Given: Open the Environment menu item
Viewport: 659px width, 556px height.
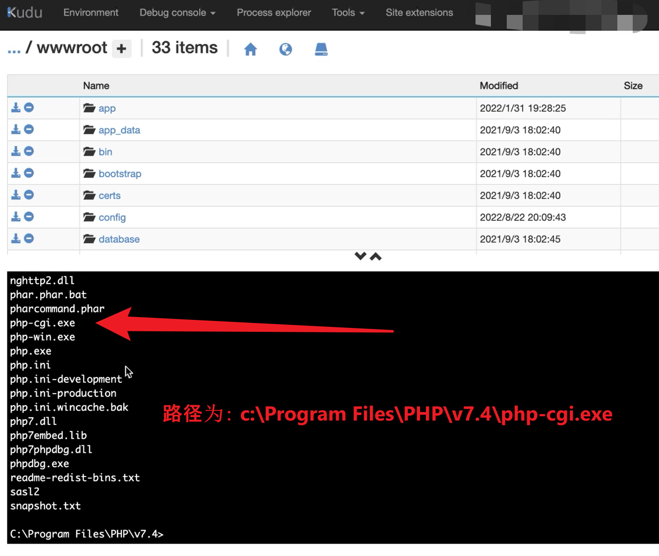Looking at the screenshot, I should click(x=91, y=13).
